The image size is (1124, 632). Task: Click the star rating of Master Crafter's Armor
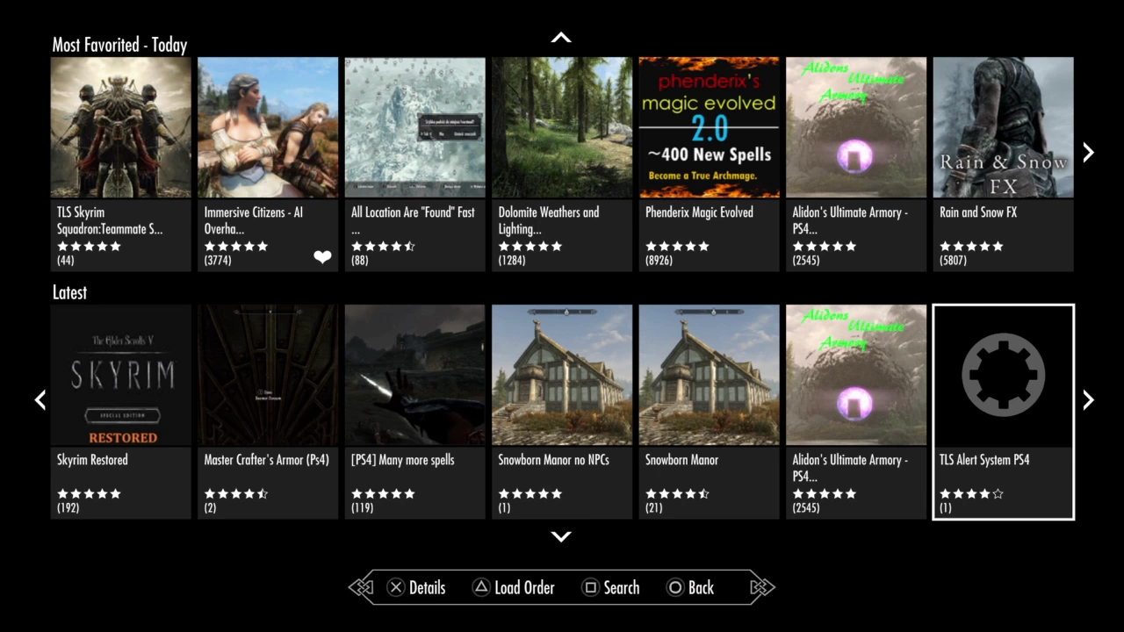pos(236,494)
